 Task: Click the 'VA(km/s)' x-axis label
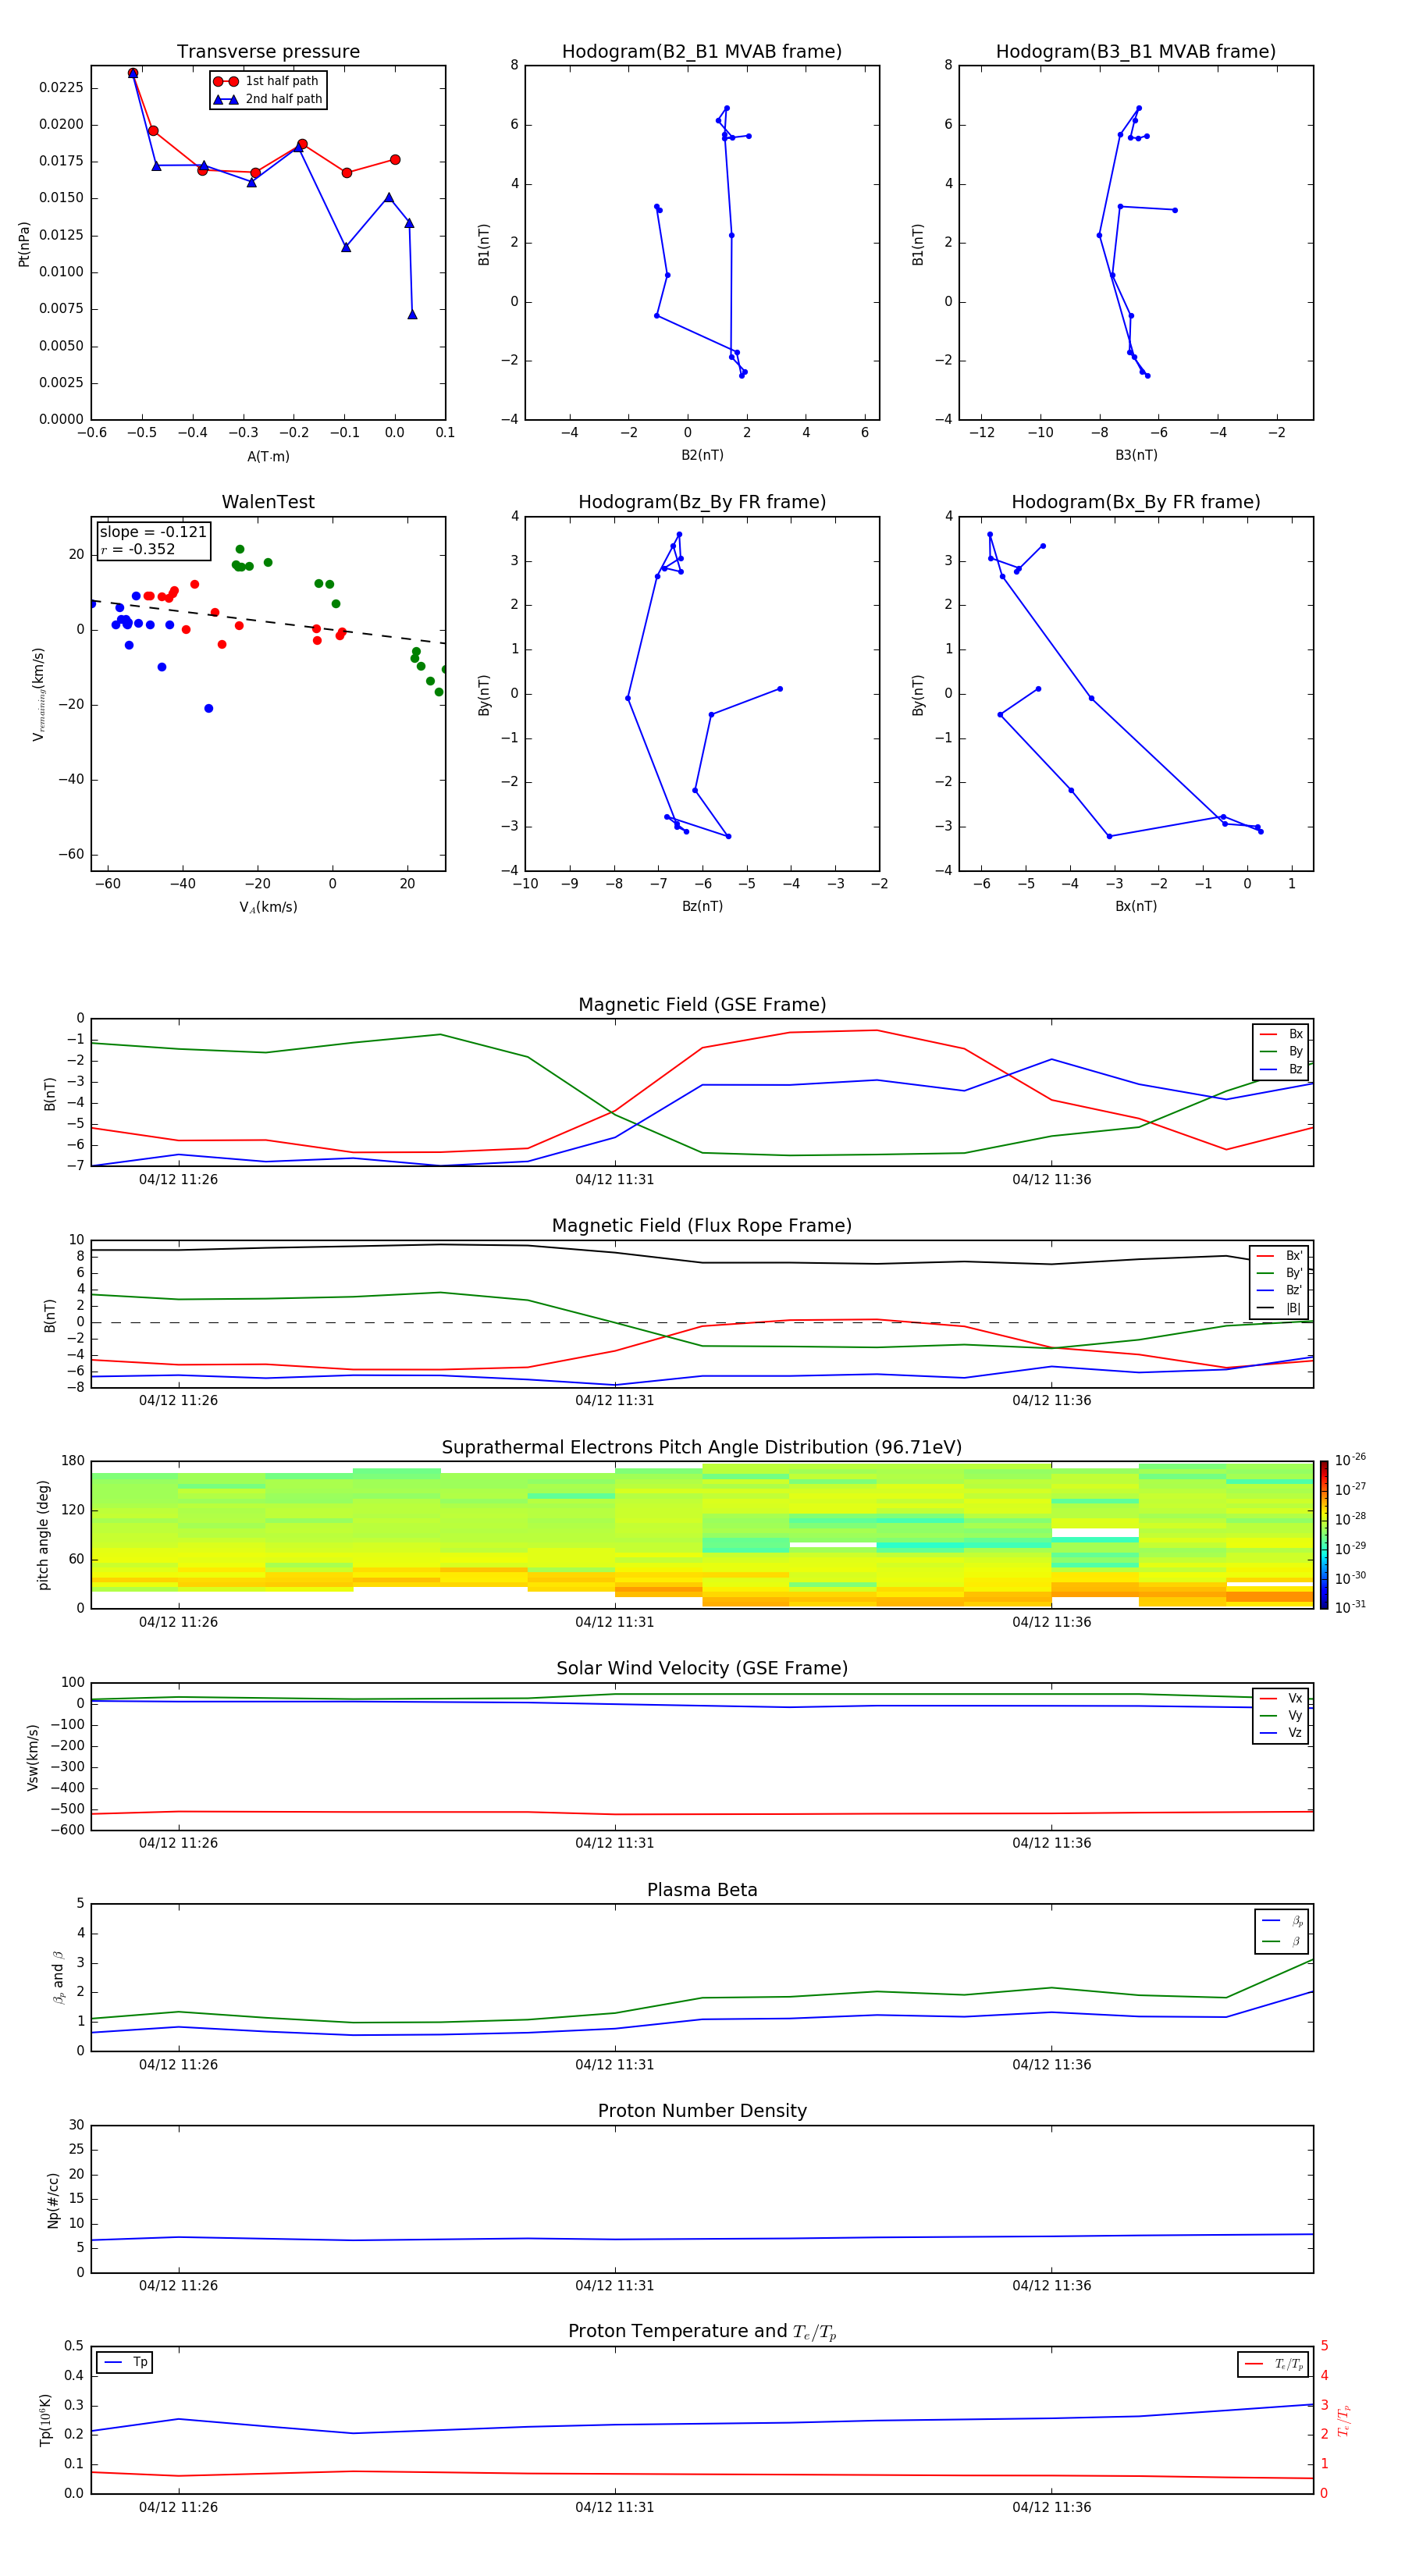pos(268,907)
